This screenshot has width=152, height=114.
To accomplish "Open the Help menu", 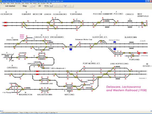I will coord(51,3).
